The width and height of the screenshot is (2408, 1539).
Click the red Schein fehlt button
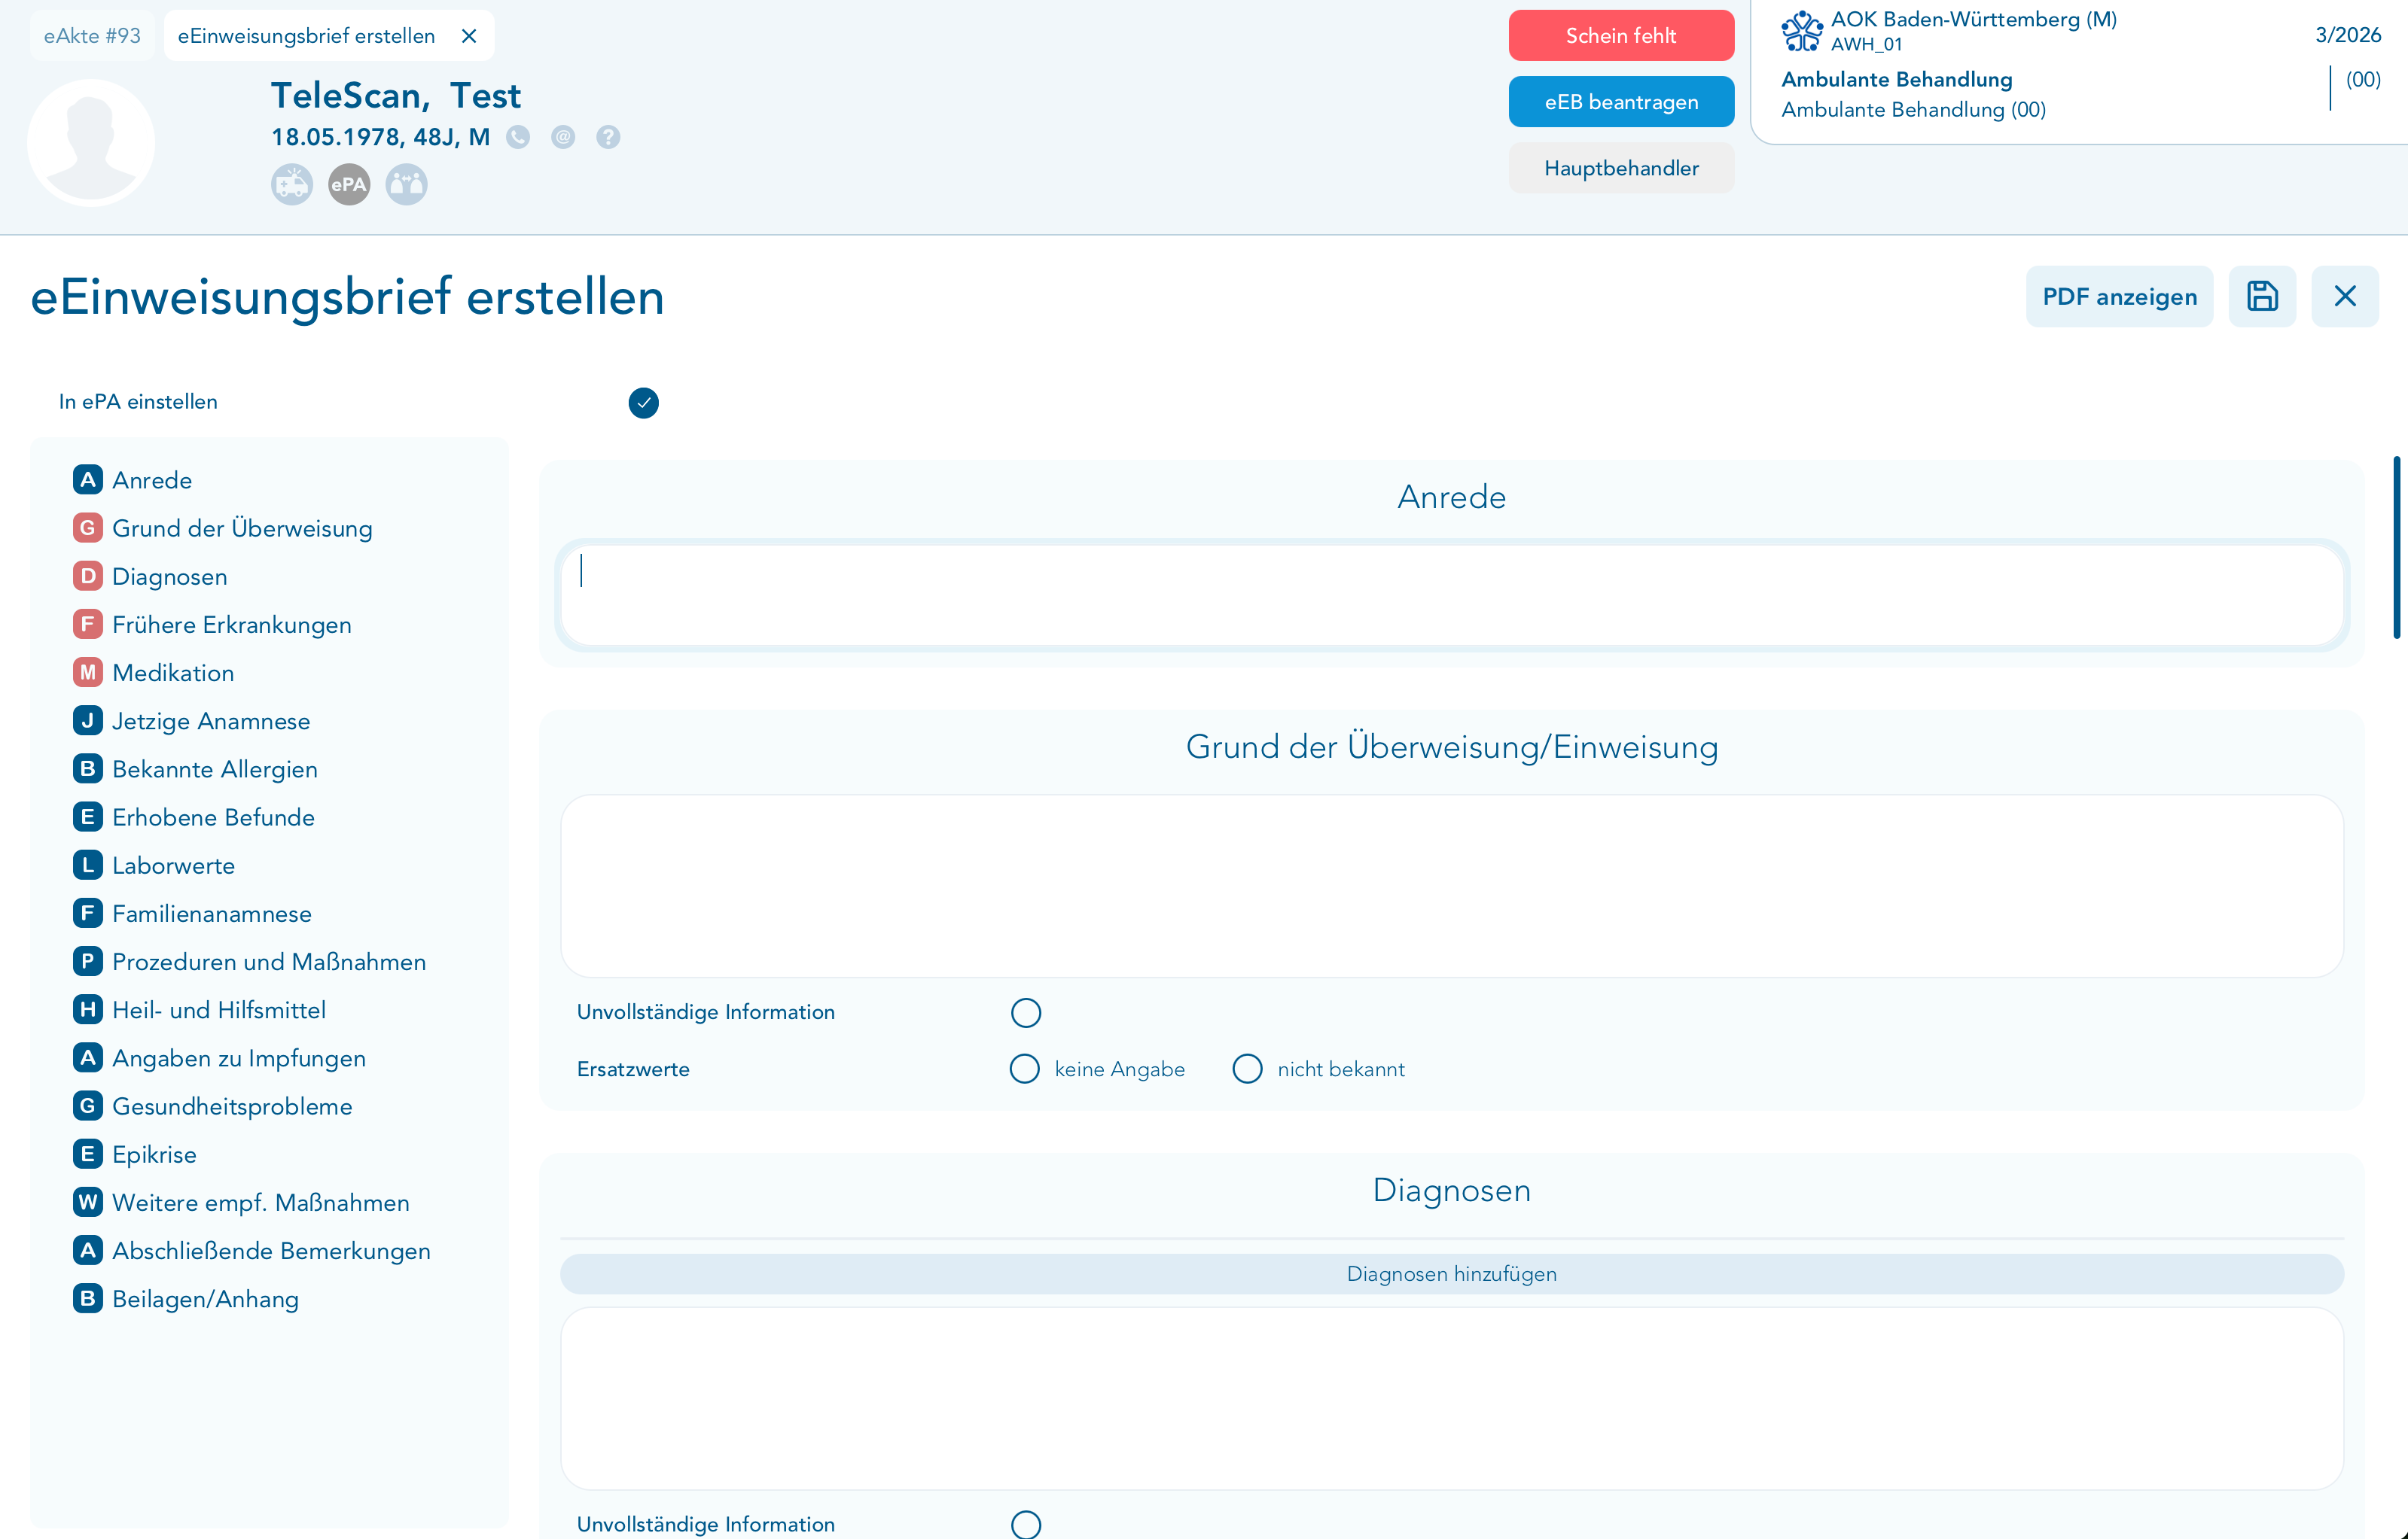tap(1621, 36)
